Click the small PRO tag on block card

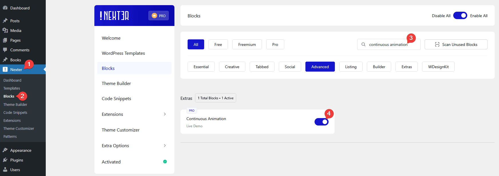click(x=192, y=110)
